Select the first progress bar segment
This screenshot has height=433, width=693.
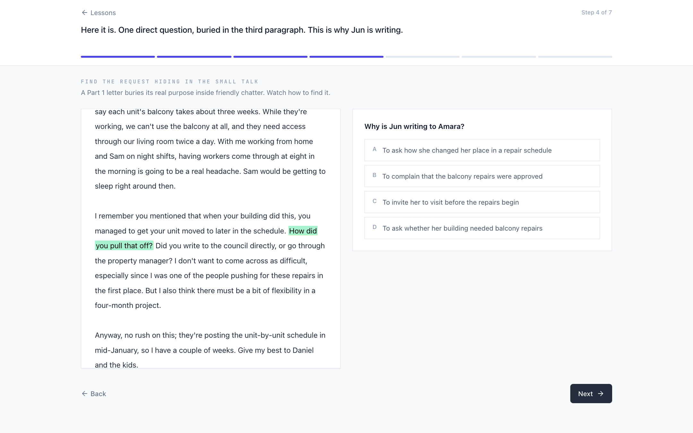pos(118,57)
